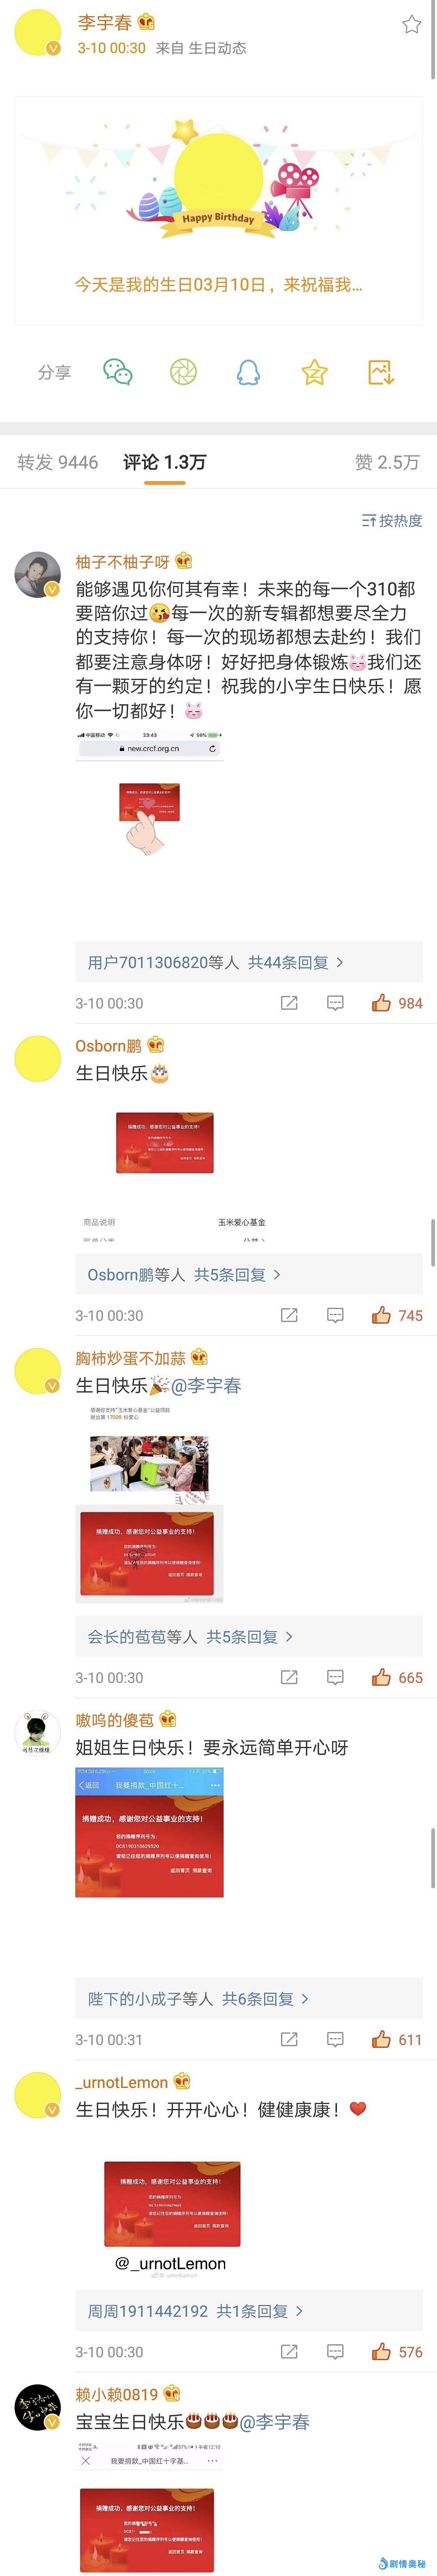Share the post to WeChat
Screen dimensions: 437x2576
118,372
